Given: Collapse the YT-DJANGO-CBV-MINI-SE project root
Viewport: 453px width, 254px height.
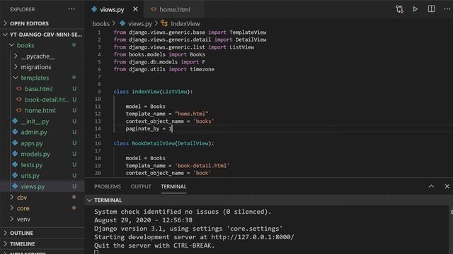Looking at the screenshot, I should click(x=42, y=35).
